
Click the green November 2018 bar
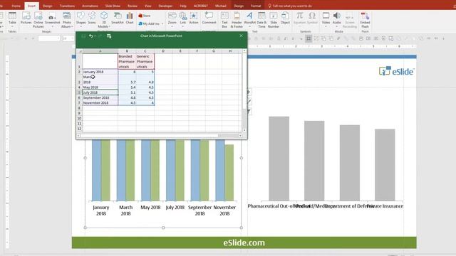(x=229, y=173)
